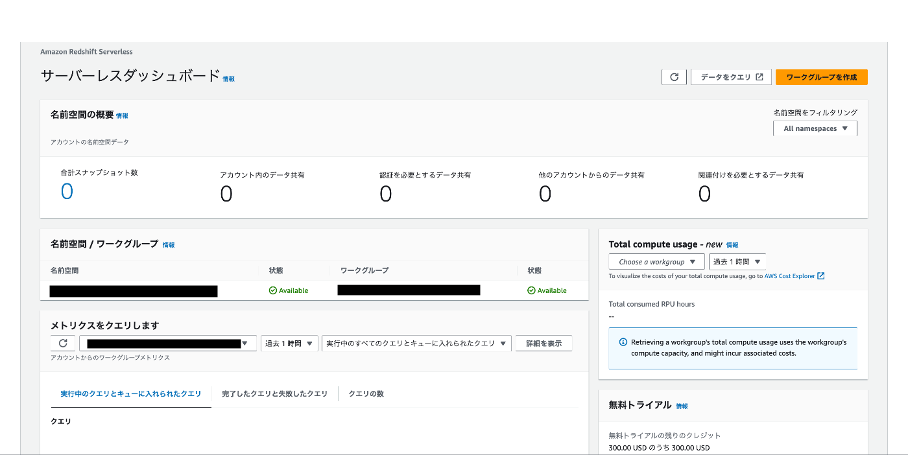908x455 pixels.
Task: Click the namespace Available status icon
Action: tap(273, 290)
